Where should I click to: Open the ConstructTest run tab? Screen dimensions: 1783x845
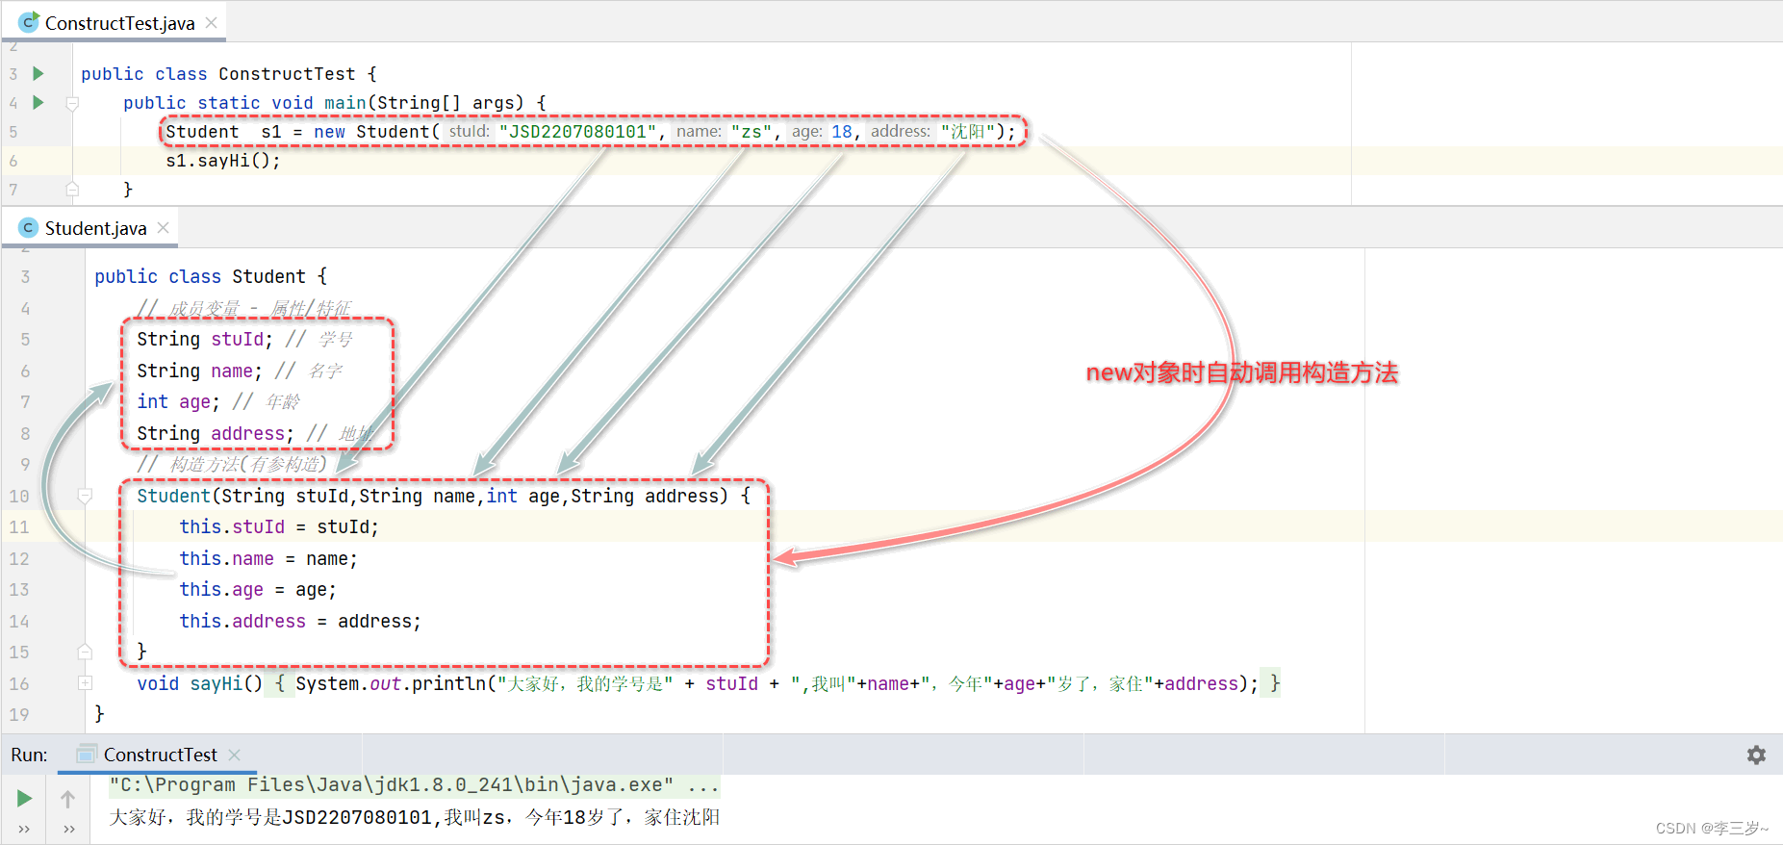(x=160, y=755)
